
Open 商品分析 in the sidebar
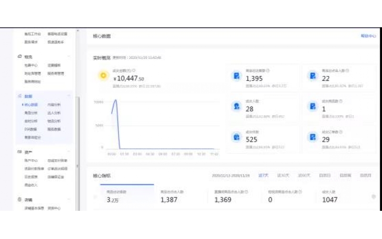(31, 113)
